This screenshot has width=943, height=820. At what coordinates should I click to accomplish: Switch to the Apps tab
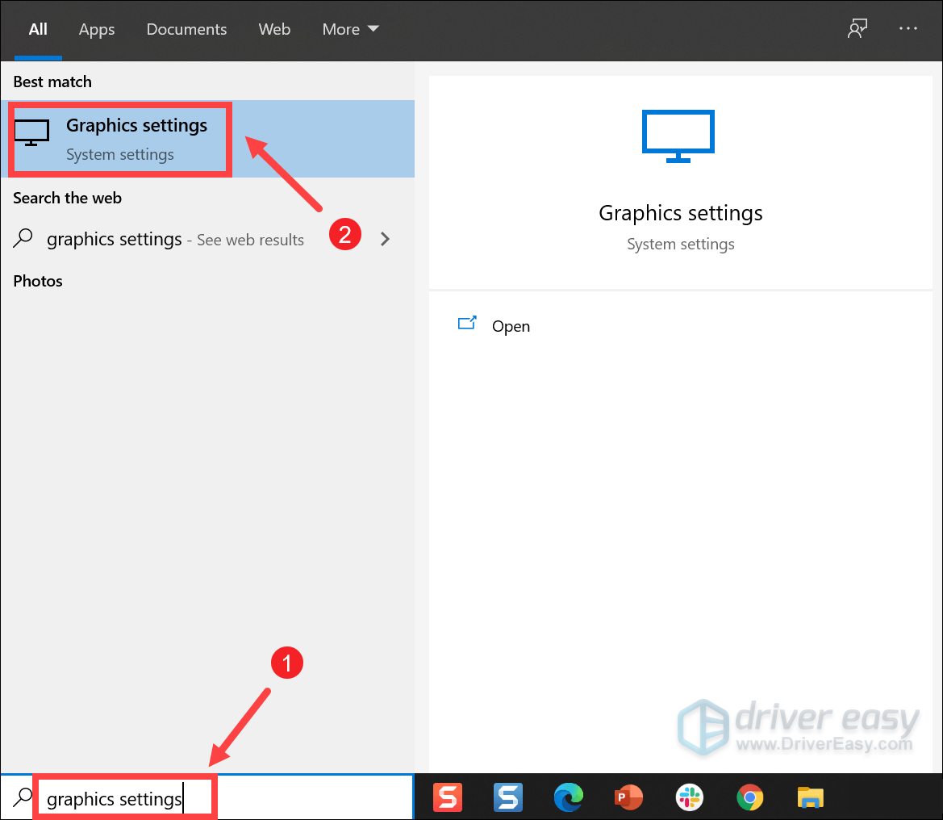[x=97, y=29]
